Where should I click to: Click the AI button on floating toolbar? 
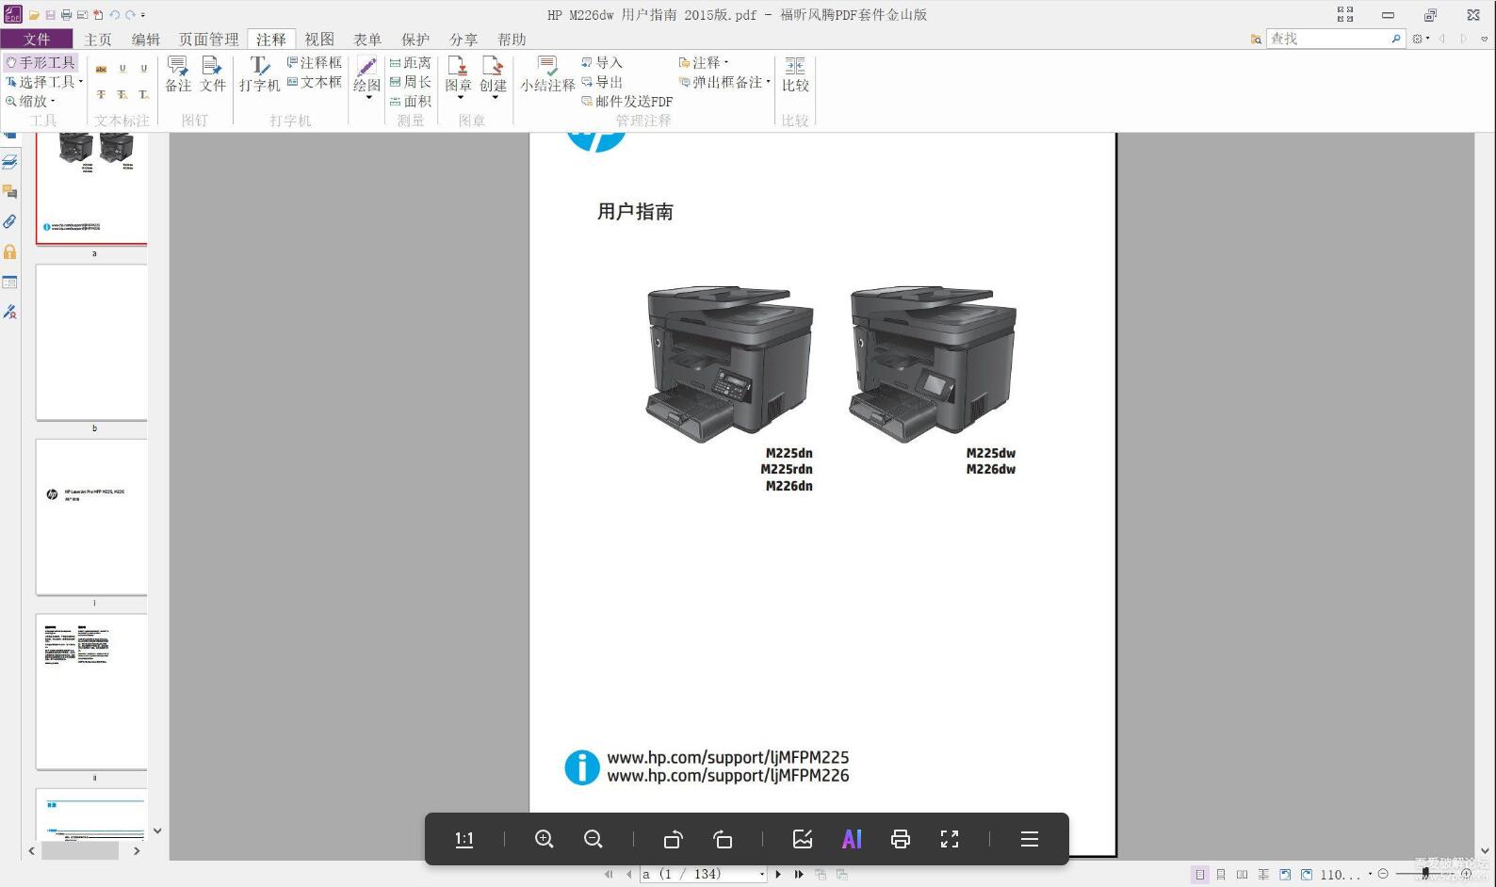click(852, 839)
